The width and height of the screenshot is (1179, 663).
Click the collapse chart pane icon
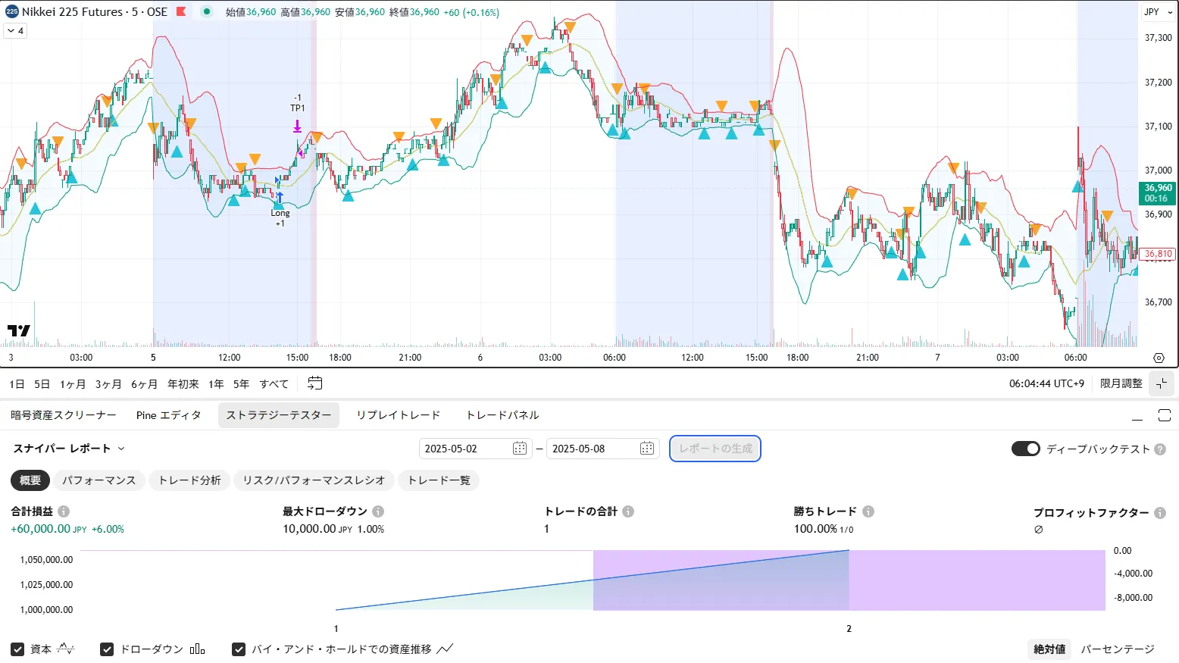pos(1161,383)
